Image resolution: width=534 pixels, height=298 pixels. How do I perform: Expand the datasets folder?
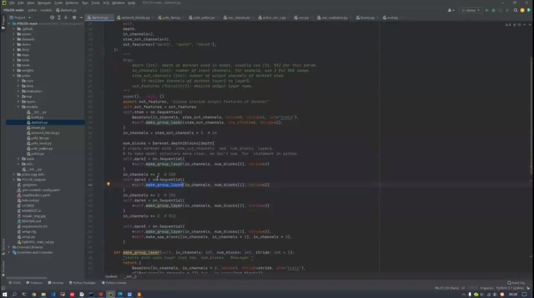[x=14, y=40]
